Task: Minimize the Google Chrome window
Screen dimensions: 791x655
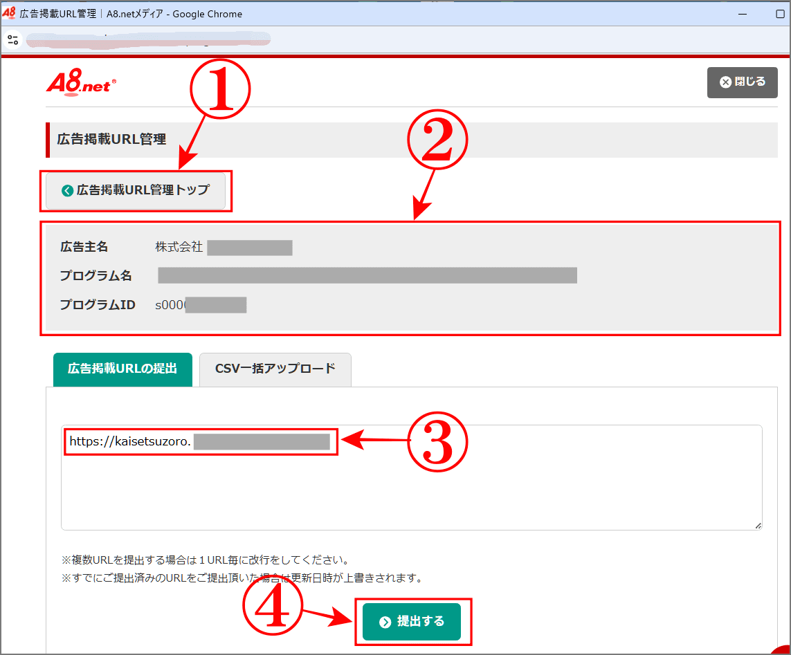Action: [742, 14]
